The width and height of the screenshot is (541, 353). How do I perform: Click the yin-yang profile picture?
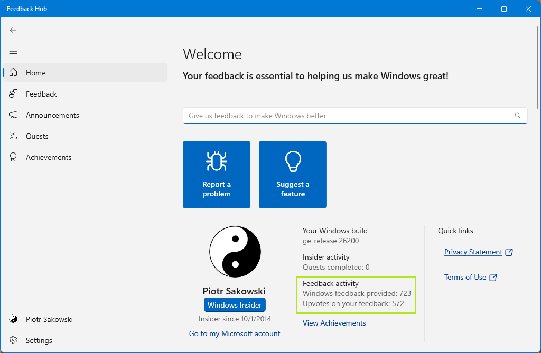235,252
